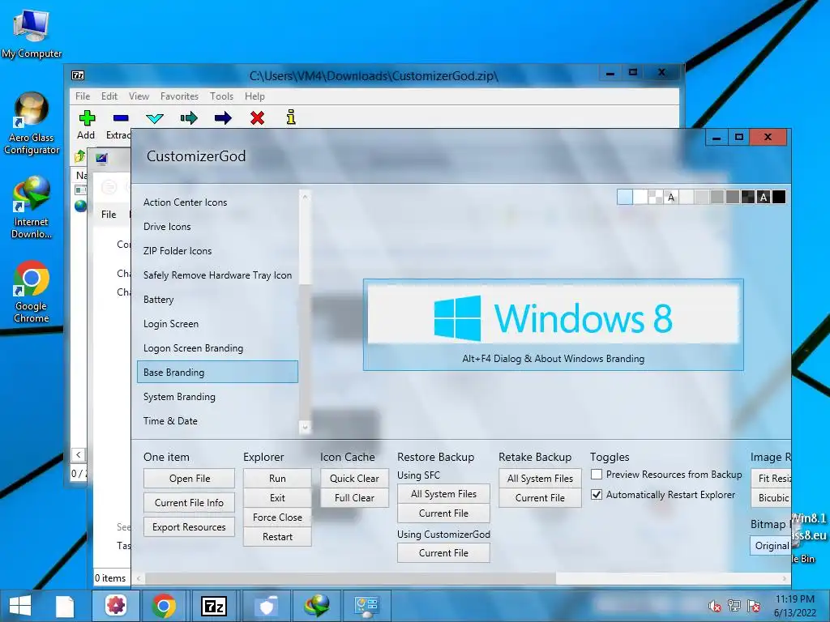This screenshot has width=830, height=622.
Task: Click the muted volume tray icon
Action: pos(715,606)
